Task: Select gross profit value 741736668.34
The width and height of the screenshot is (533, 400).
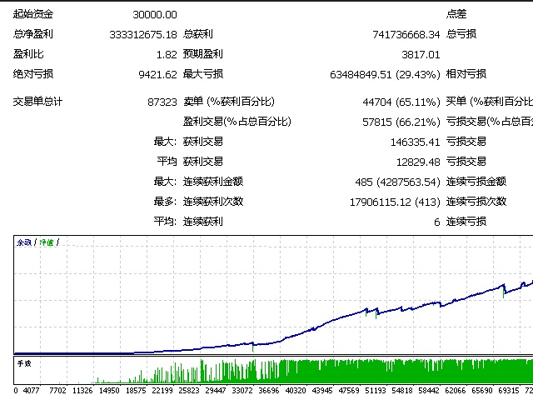Action: (406, 35)
